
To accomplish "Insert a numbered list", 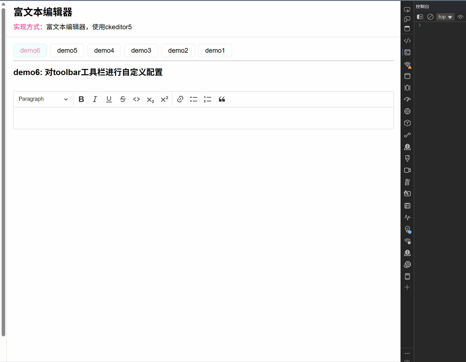I will coord(208,99).
